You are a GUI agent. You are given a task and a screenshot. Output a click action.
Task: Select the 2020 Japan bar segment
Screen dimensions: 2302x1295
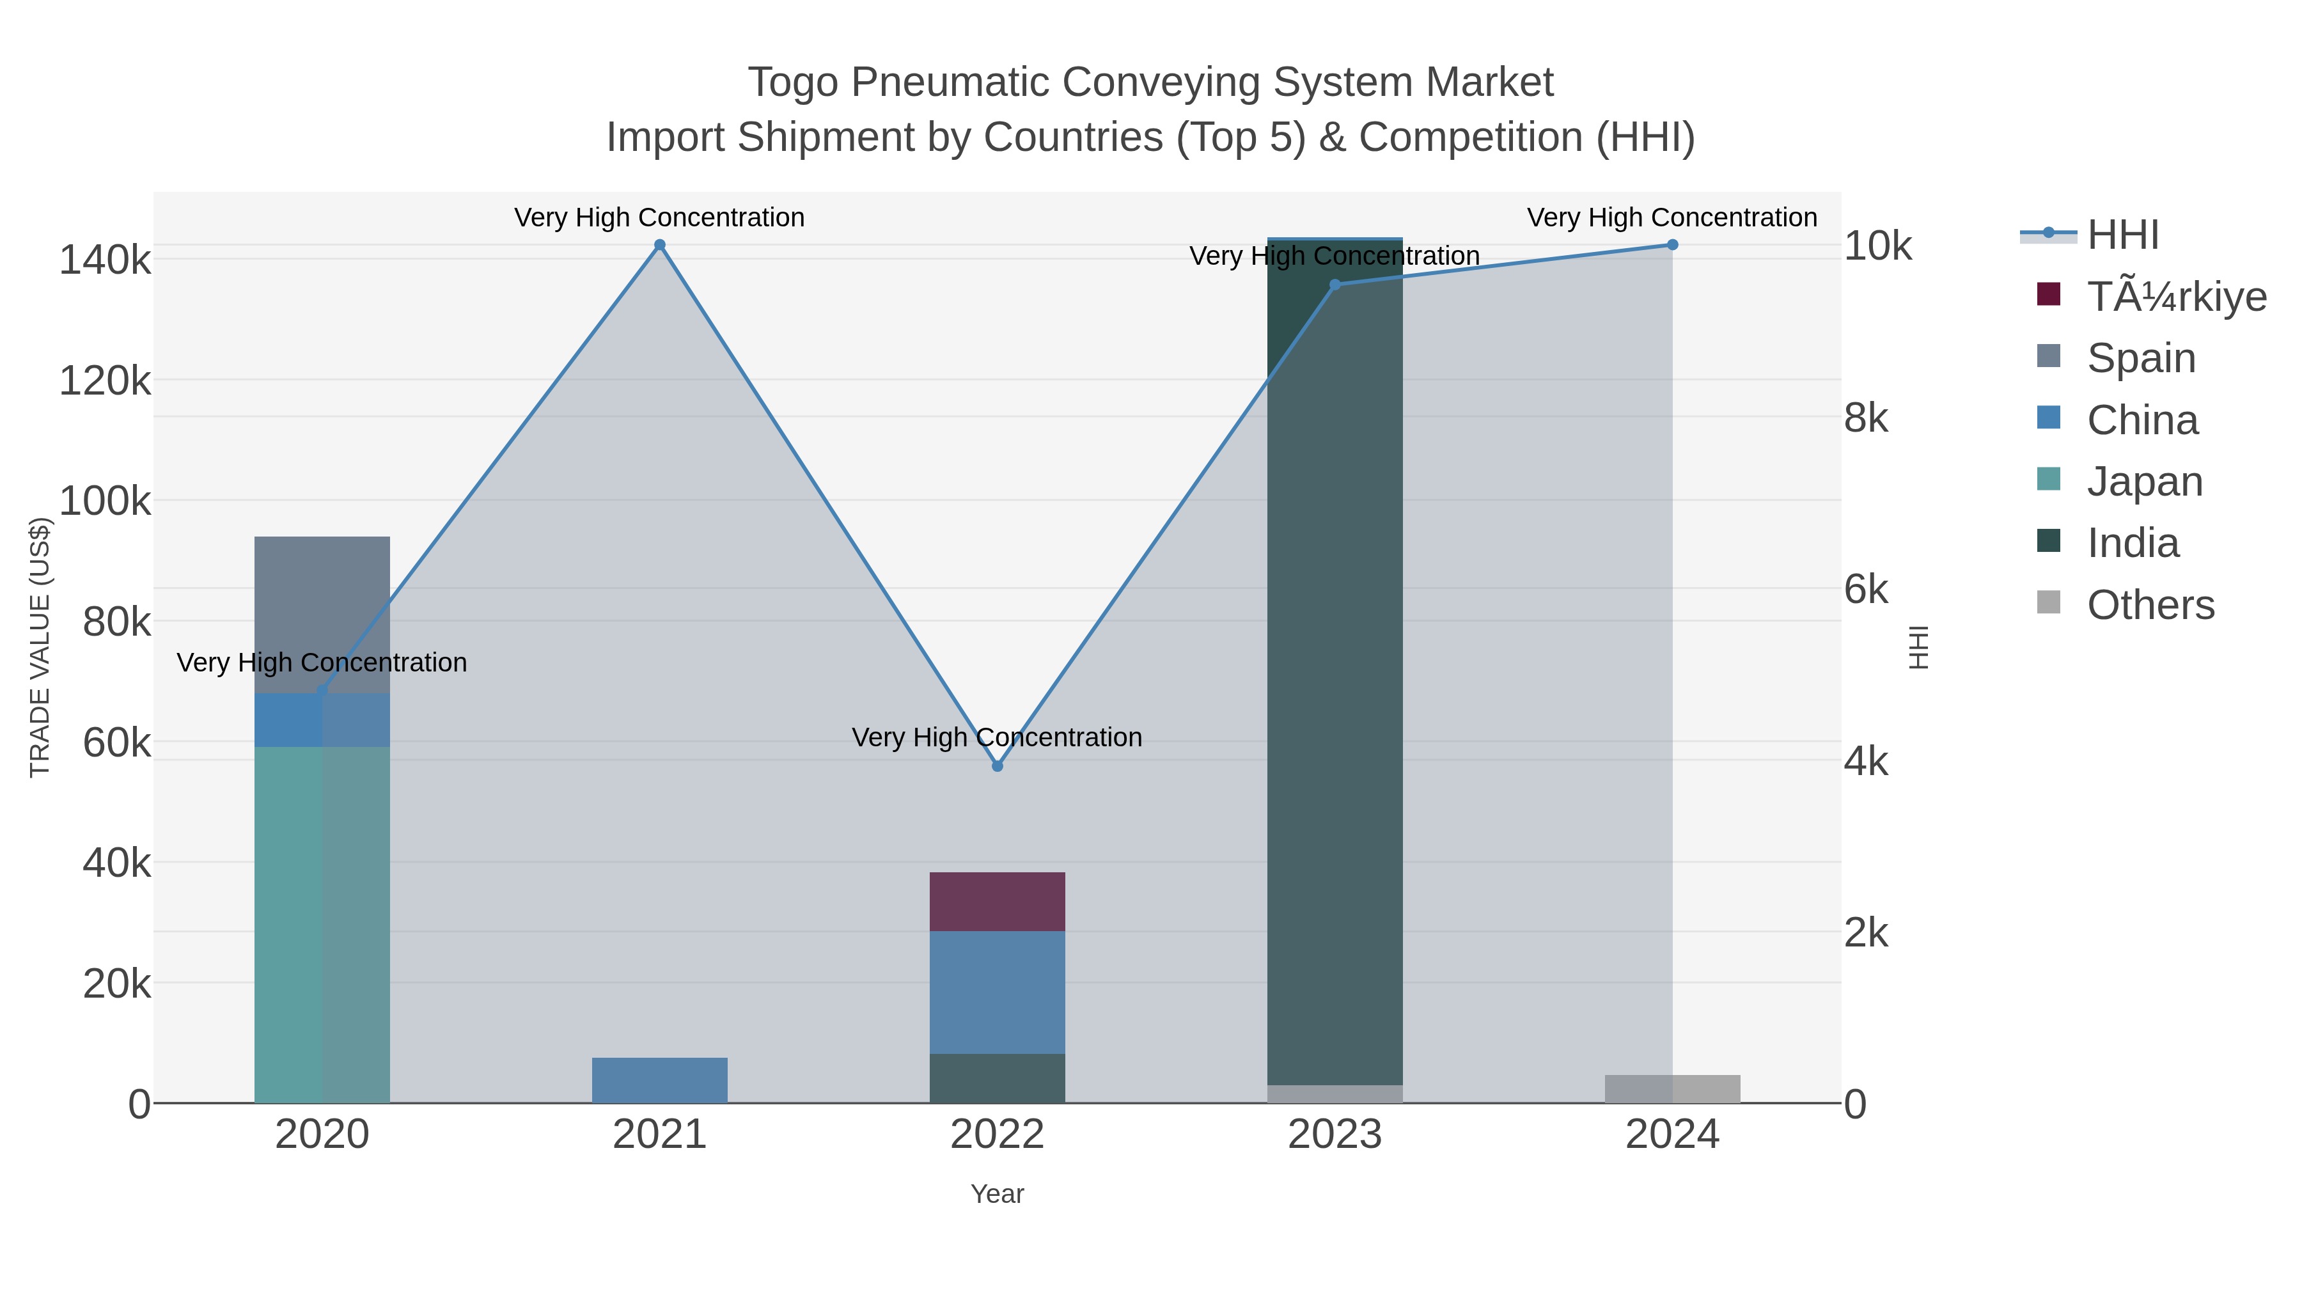(x=322, y=925)
